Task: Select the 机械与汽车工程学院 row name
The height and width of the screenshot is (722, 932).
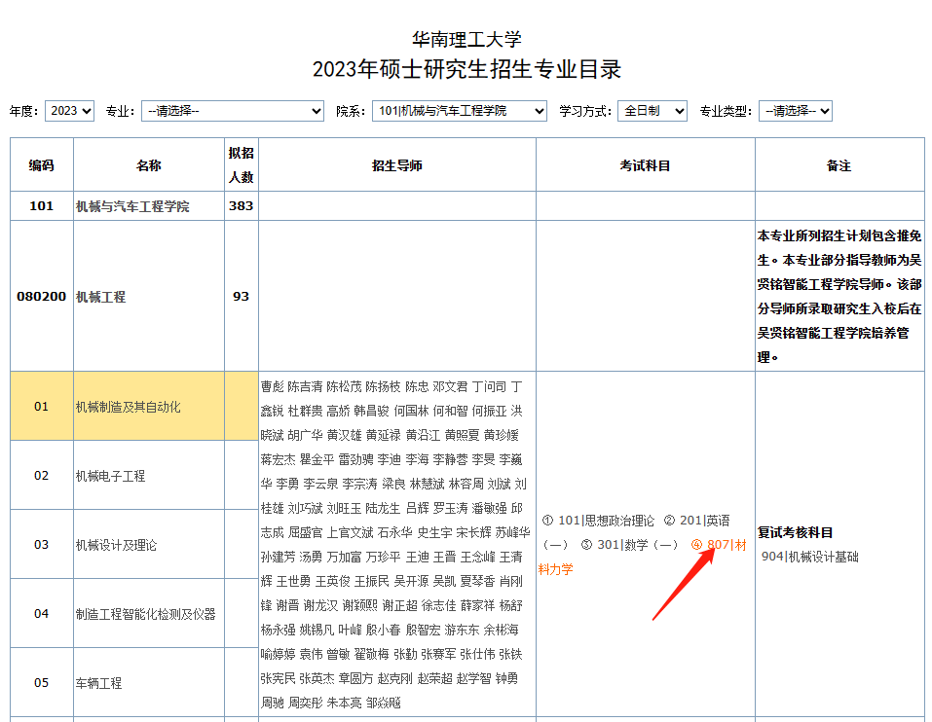Action: pos(132,206)
